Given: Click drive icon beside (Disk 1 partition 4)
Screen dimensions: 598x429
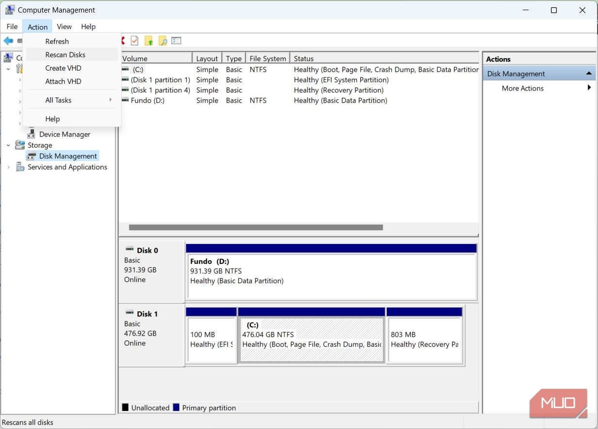Looking at the screenshot, I should pyautogui.click(x=125, y=90).
